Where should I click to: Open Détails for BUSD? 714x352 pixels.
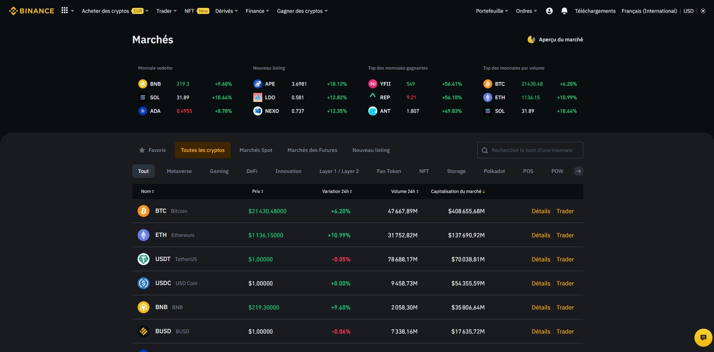(541, 331)
